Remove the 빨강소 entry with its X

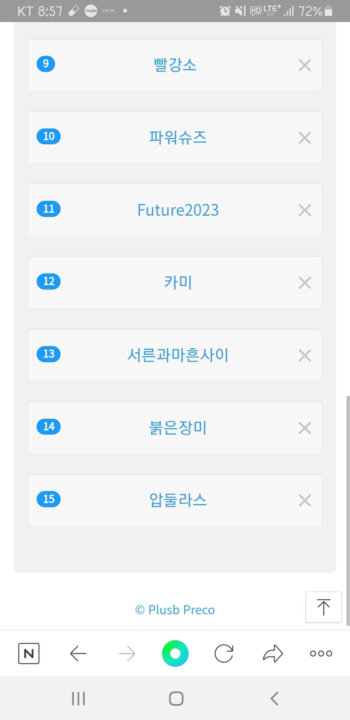click(x=305, y=65)
